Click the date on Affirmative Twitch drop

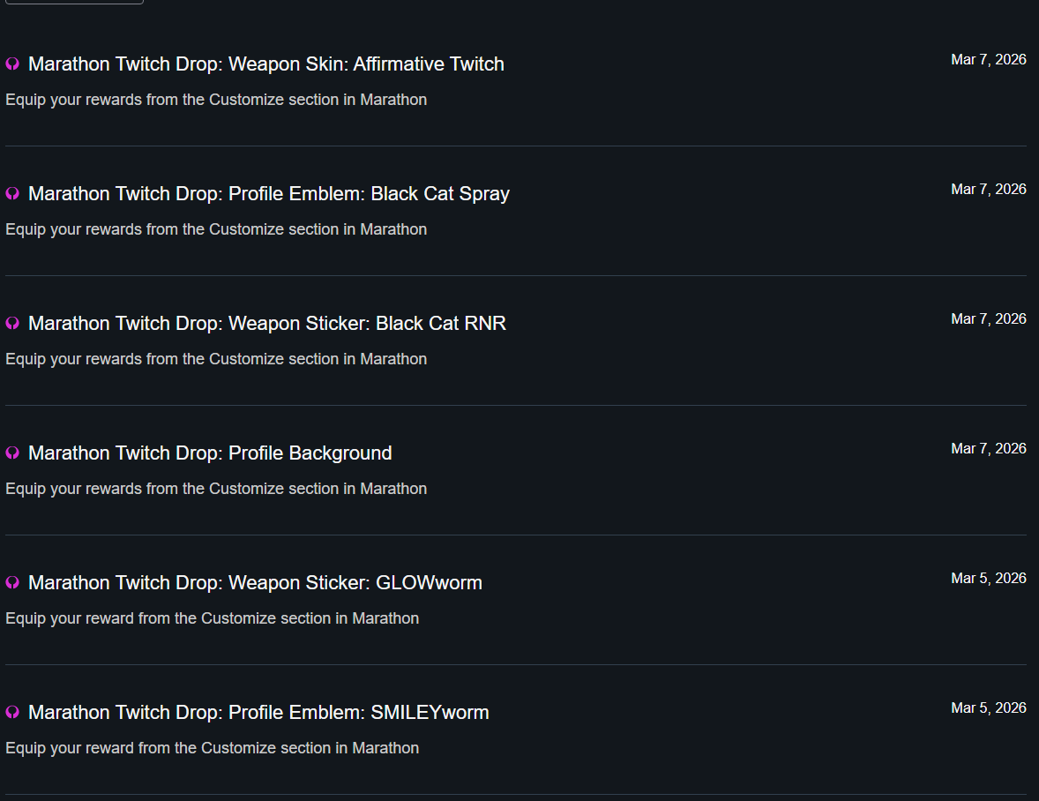pyautogui.click(x=988, y=60)
